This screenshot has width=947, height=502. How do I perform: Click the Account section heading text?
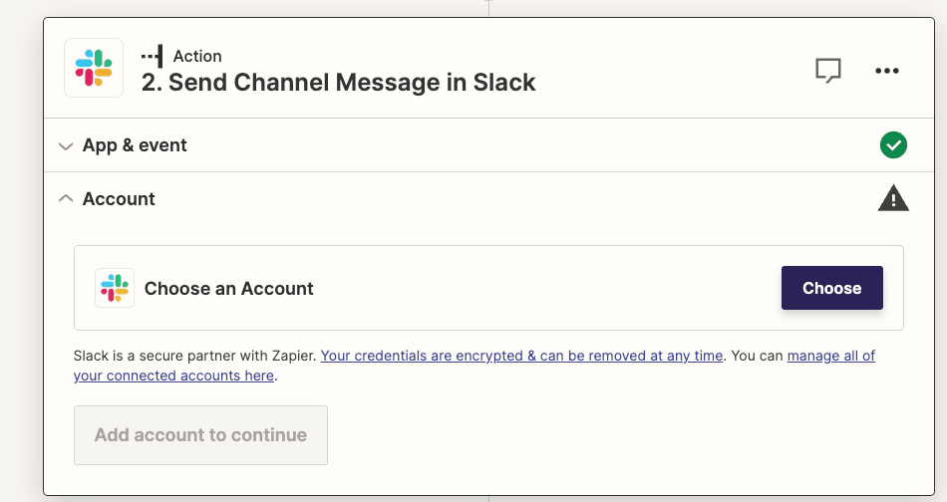(x=119, y=198)
